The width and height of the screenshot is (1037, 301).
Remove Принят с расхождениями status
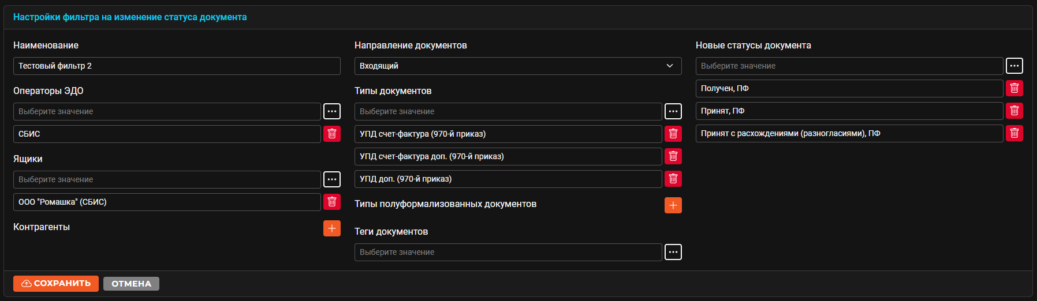click(x=1014, y=133)
